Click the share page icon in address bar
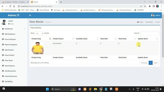The height and width of the screenshot is (92, 164). click(141, 6)
